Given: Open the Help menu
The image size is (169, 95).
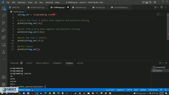Looking at the screenshot, I should point(57,2).
